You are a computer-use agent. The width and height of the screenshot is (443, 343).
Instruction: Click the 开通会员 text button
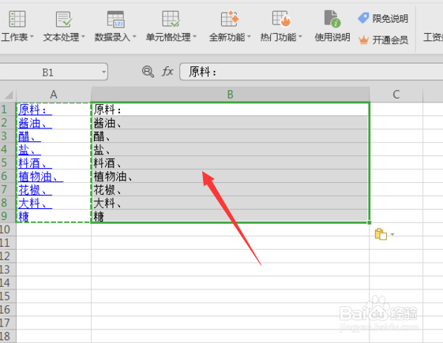(390, 40)
